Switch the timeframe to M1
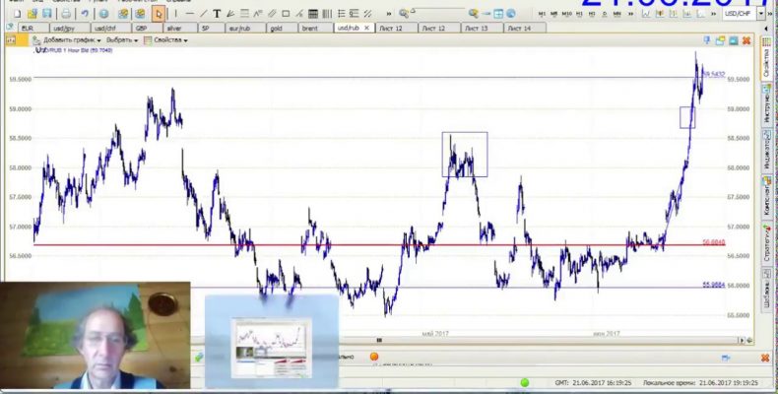The image size is (778, 394). tap(542, 14)
